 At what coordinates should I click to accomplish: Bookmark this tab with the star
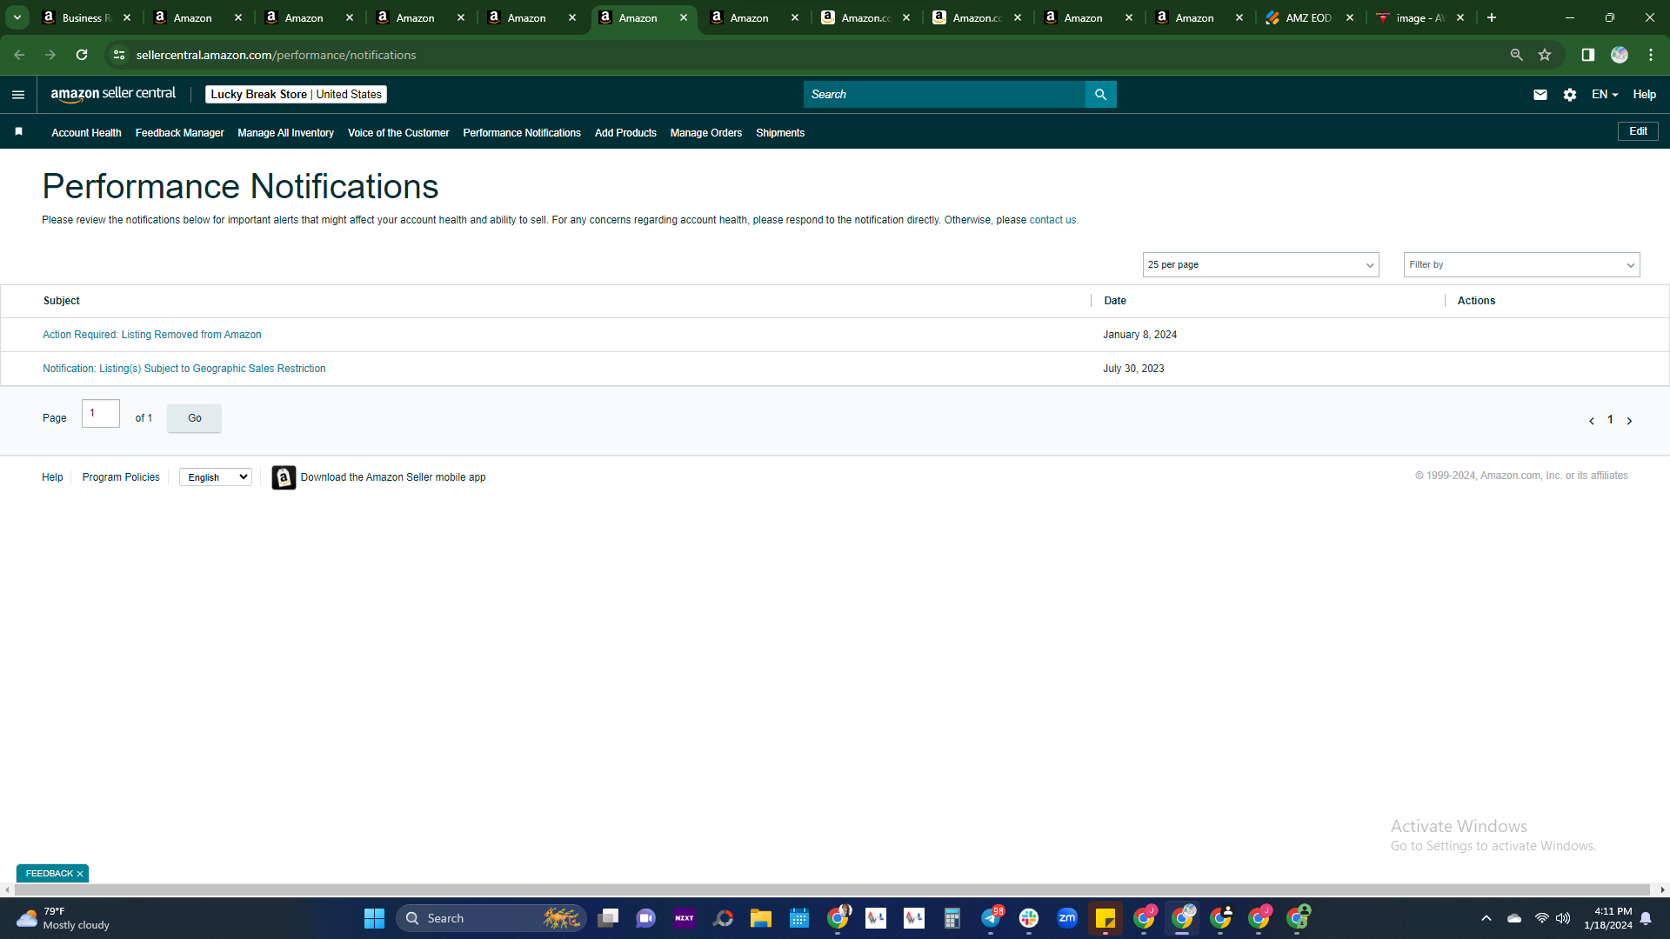pyautogui.click(x=1545, y=55)
